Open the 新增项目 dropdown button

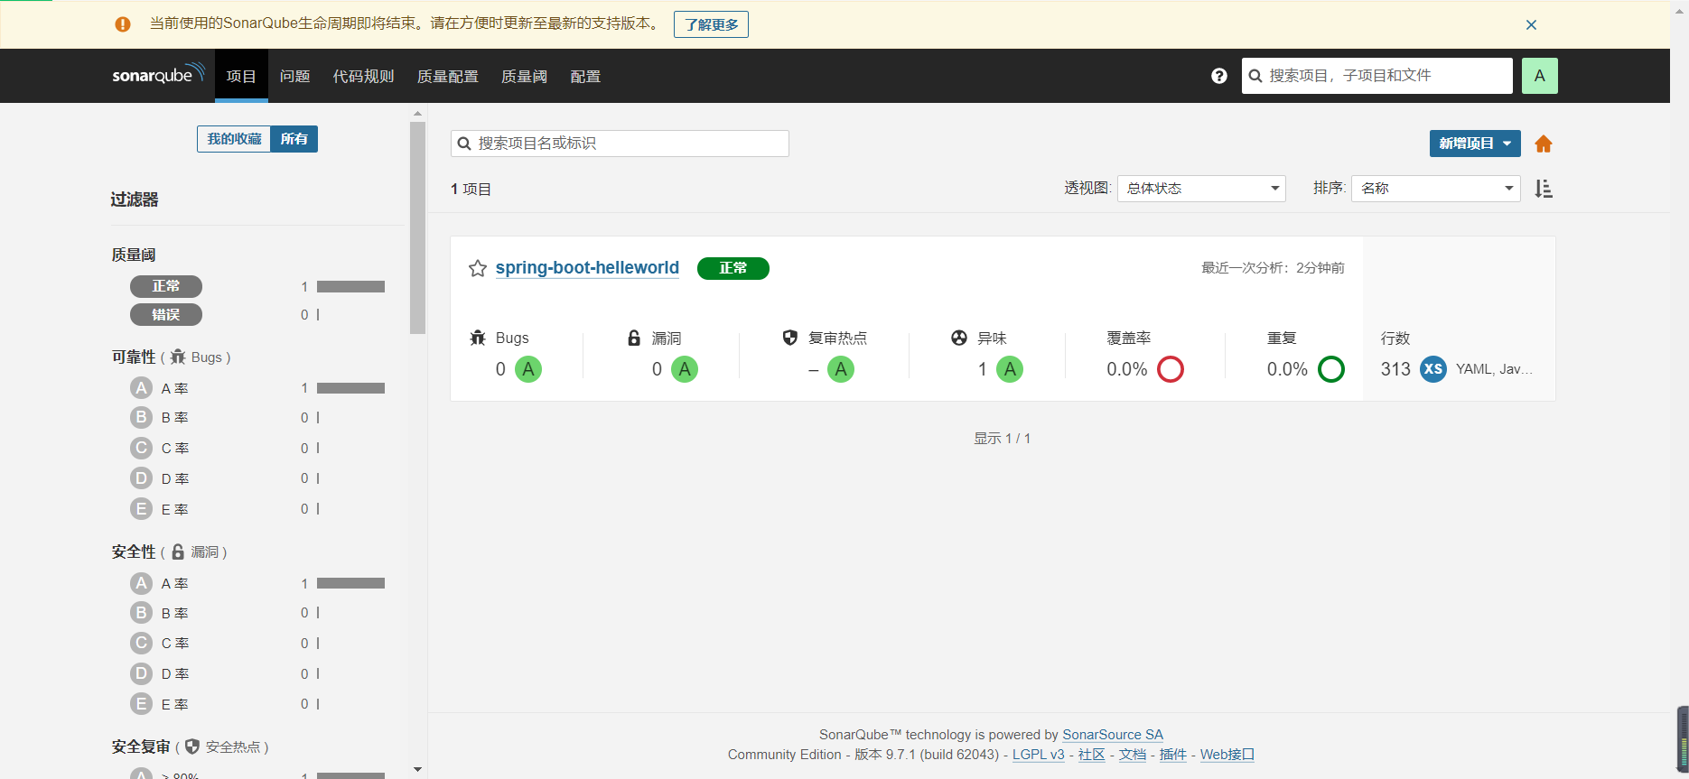click(x=1475, y=144)
